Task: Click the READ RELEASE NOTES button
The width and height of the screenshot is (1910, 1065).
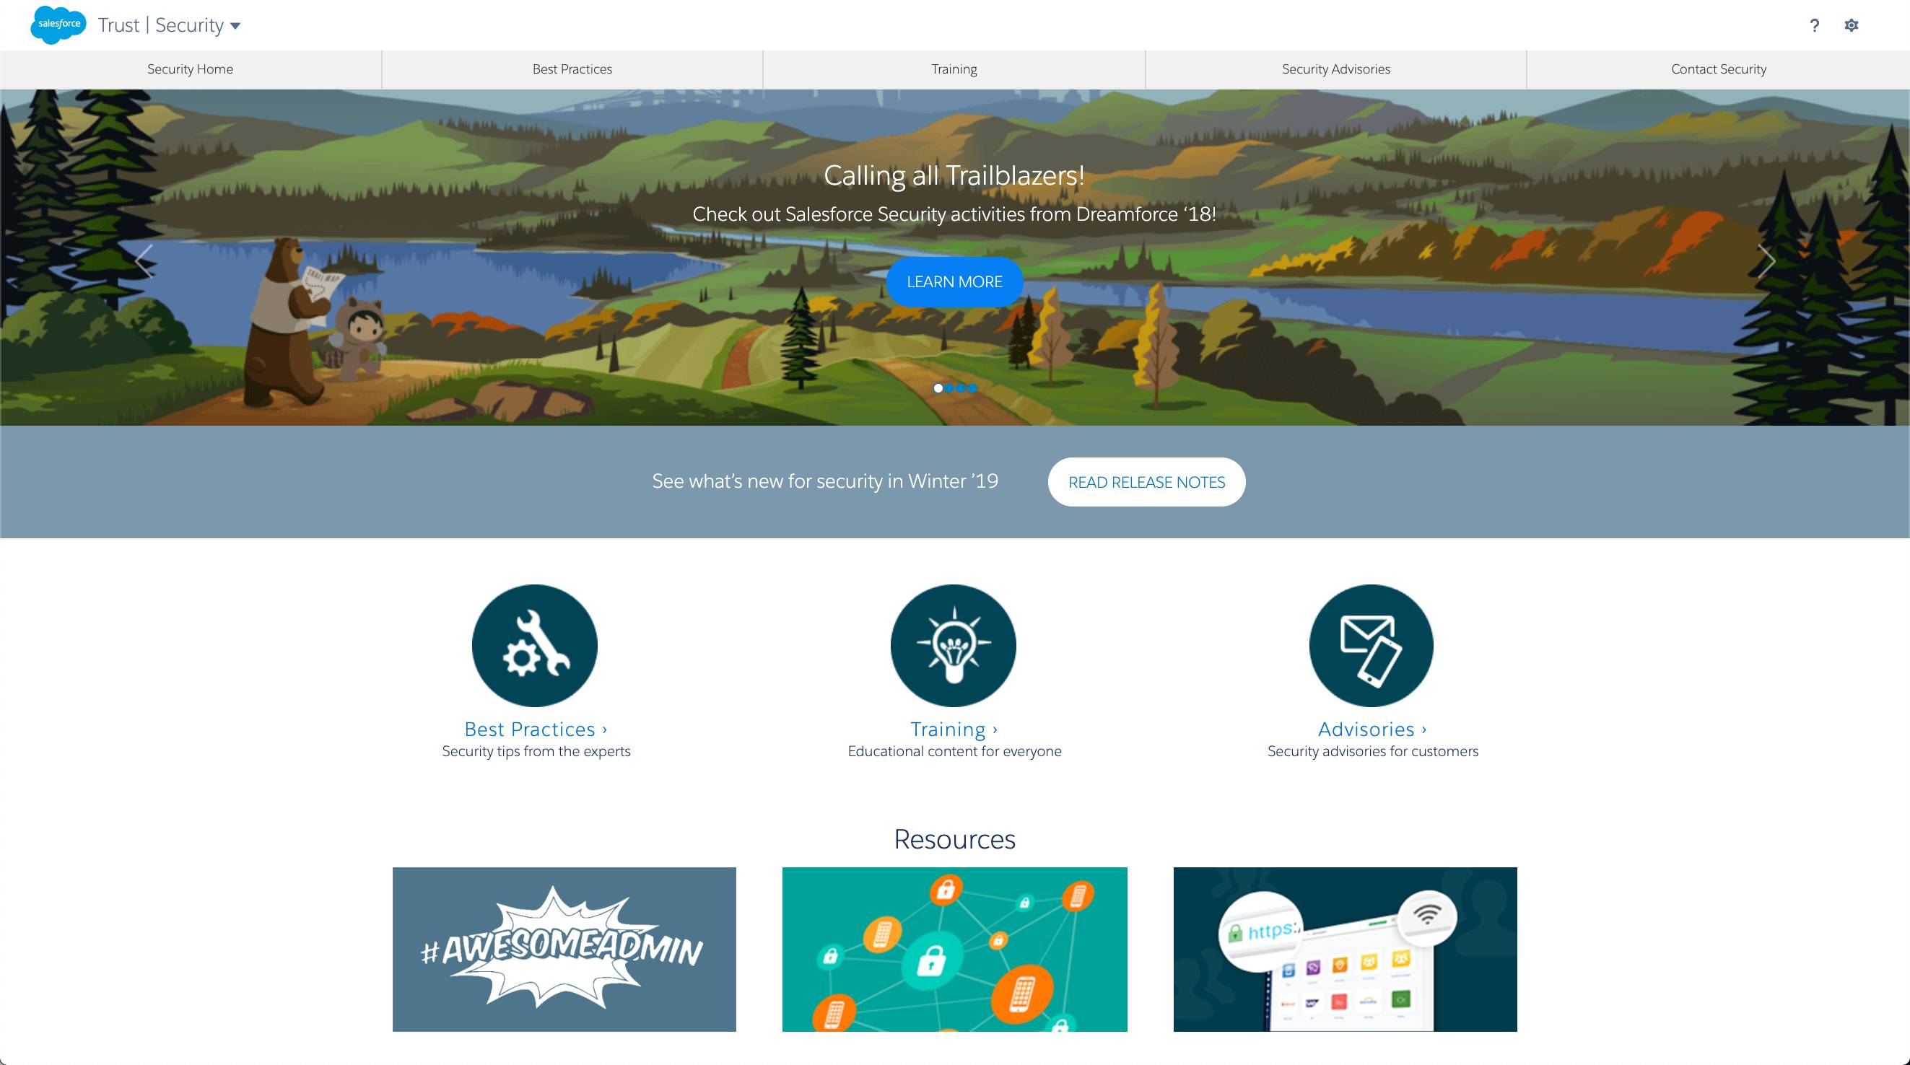Action: [x=1148, y=481]
